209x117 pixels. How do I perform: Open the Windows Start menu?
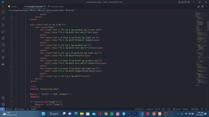coord(43,114)
